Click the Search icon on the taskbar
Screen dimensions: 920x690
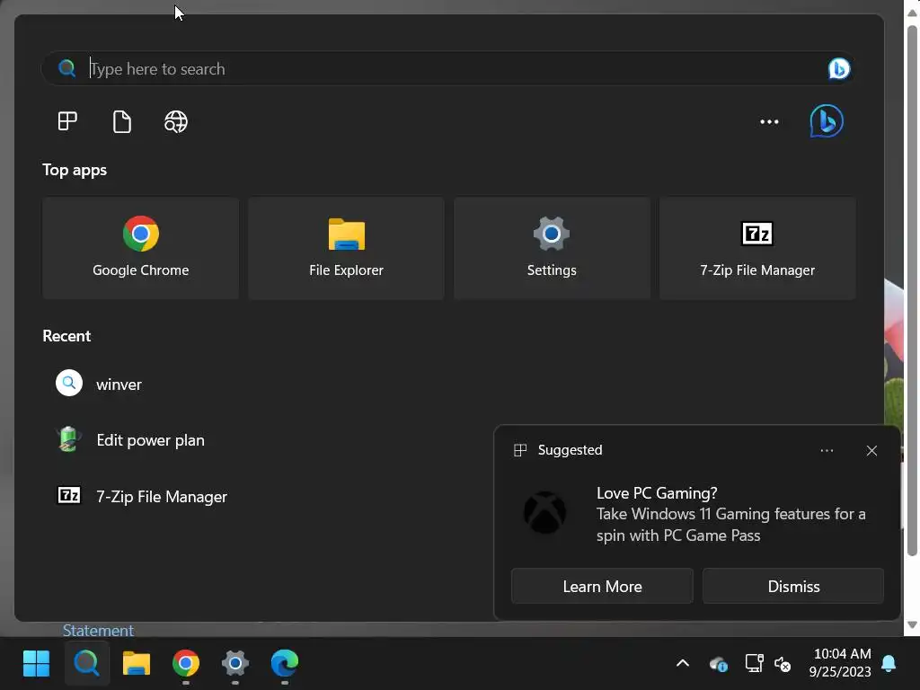coord(87,663)
